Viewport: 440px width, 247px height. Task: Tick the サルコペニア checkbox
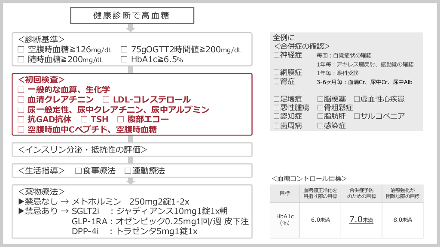[x=357, y=116]
